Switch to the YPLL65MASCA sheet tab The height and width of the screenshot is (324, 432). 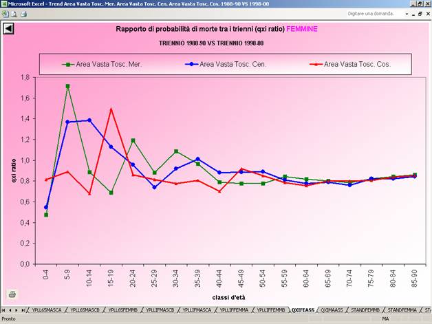[x=46, y=310]
